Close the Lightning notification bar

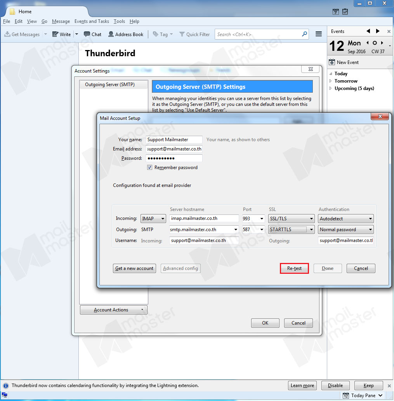coord(389,385)
